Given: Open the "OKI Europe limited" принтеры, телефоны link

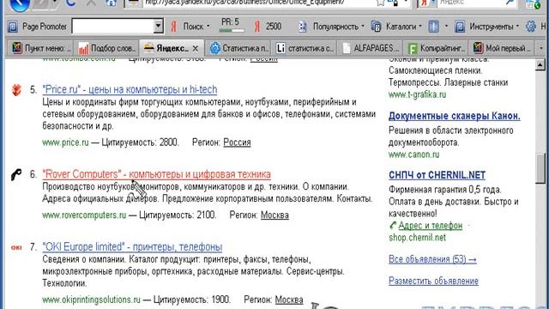Looking at the screenshot, I should pyautogui.click(x=132, y=247).
